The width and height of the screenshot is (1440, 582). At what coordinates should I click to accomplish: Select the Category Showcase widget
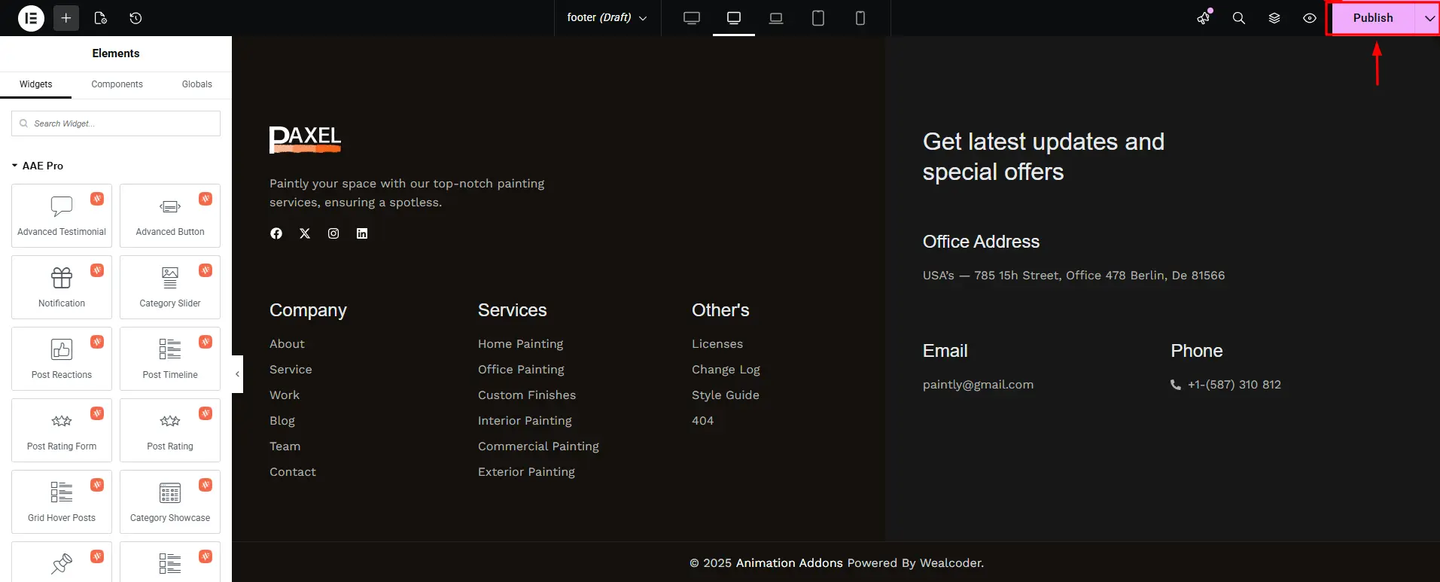170,501
